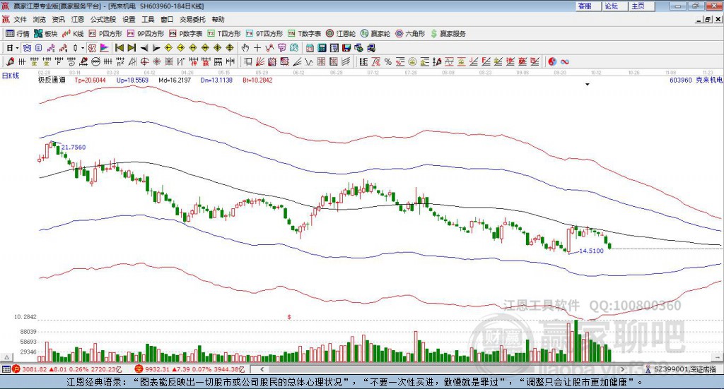This screenshot has height=389, width=724.
Task: Click the 极反通道 indicator label
Action: pos(52,80)
